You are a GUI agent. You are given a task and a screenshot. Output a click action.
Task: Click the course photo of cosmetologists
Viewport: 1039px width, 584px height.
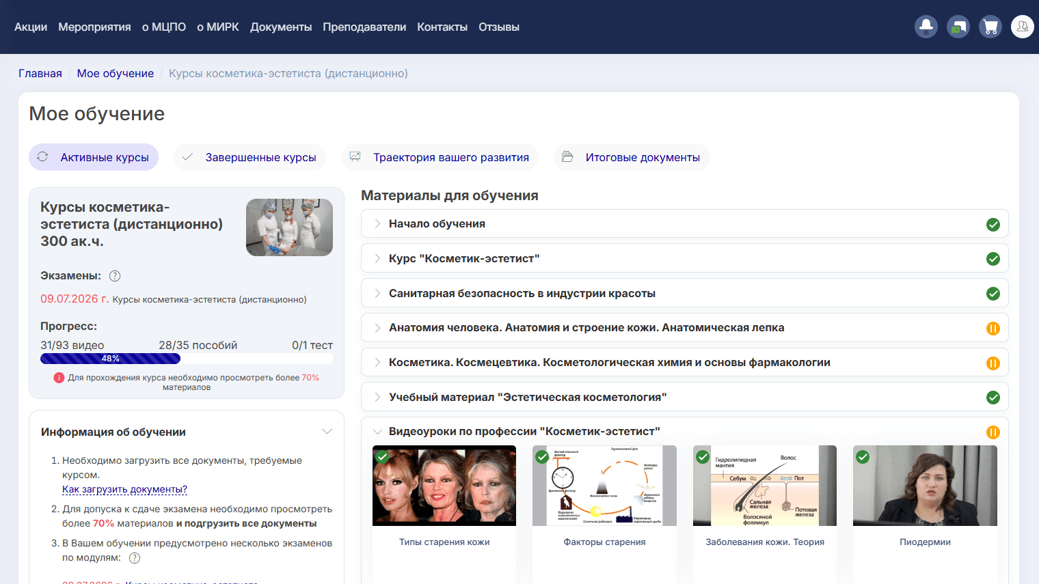pos(289,227)
